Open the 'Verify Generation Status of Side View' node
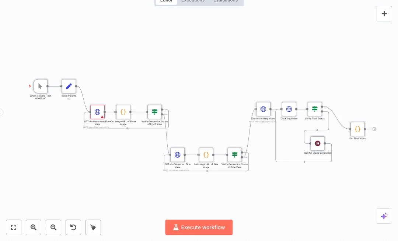 [x=235, y=155]
